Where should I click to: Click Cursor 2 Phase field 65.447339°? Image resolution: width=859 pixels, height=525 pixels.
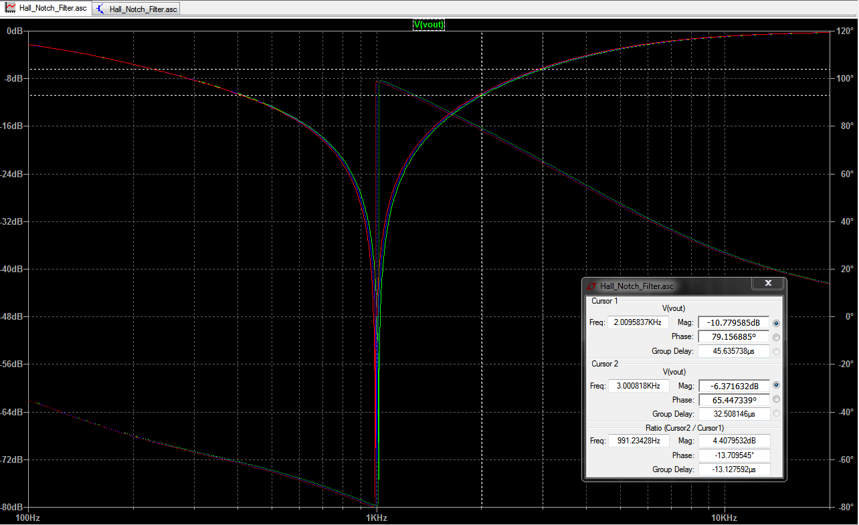(733, 400)
